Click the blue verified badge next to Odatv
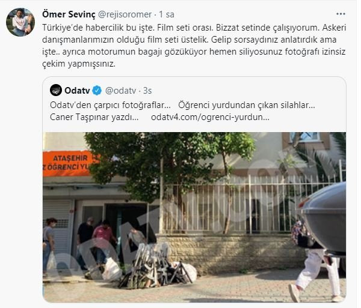This screenshot has width=361, height=308. [97, 91]
